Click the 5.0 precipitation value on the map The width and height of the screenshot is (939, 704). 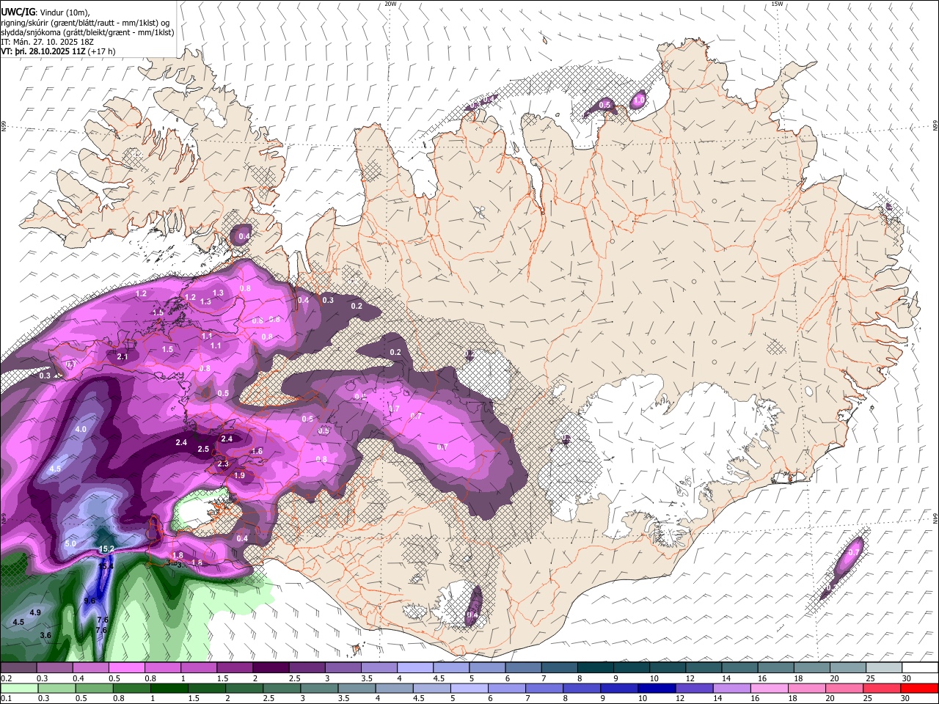click(x=70, y=543)
